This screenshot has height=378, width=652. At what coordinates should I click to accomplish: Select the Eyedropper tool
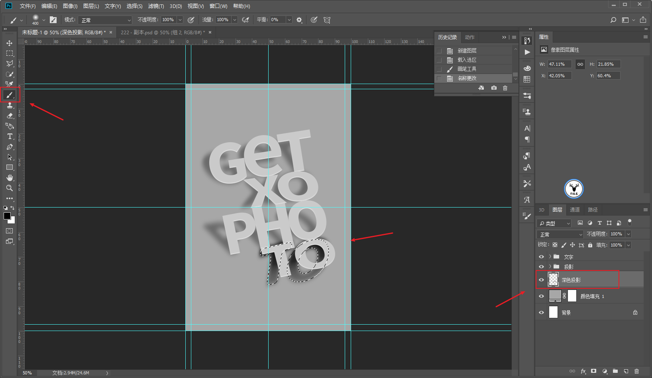(x=10, y=84)
